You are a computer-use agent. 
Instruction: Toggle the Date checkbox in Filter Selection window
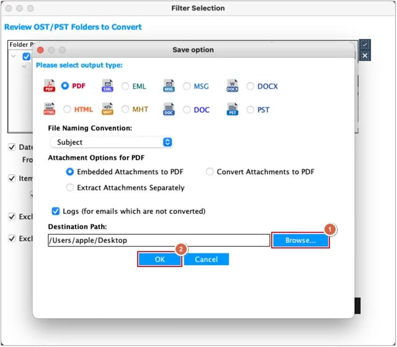tap(12, 147)
